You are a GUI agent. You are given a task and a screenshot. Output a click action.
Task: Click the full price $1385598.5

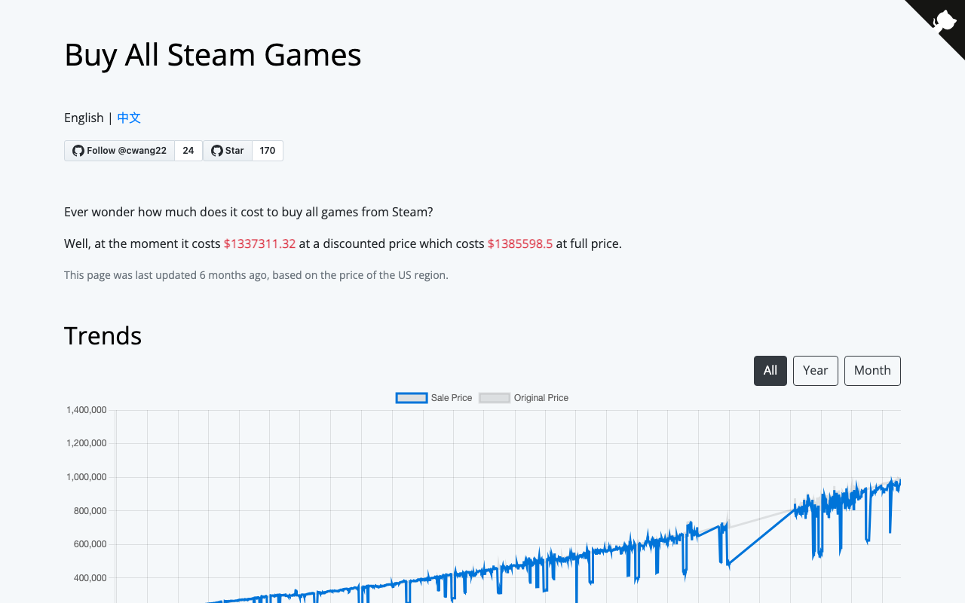(x=520, y=243)
